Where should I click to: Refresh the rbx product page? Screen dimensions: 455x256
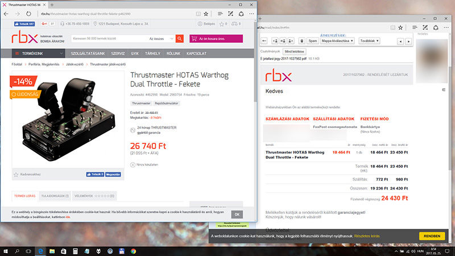point(28,14)
